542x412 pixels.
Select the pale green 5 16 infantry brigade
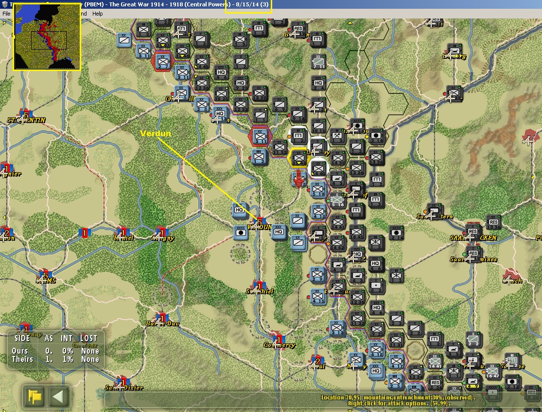click(x=337, y=200)
